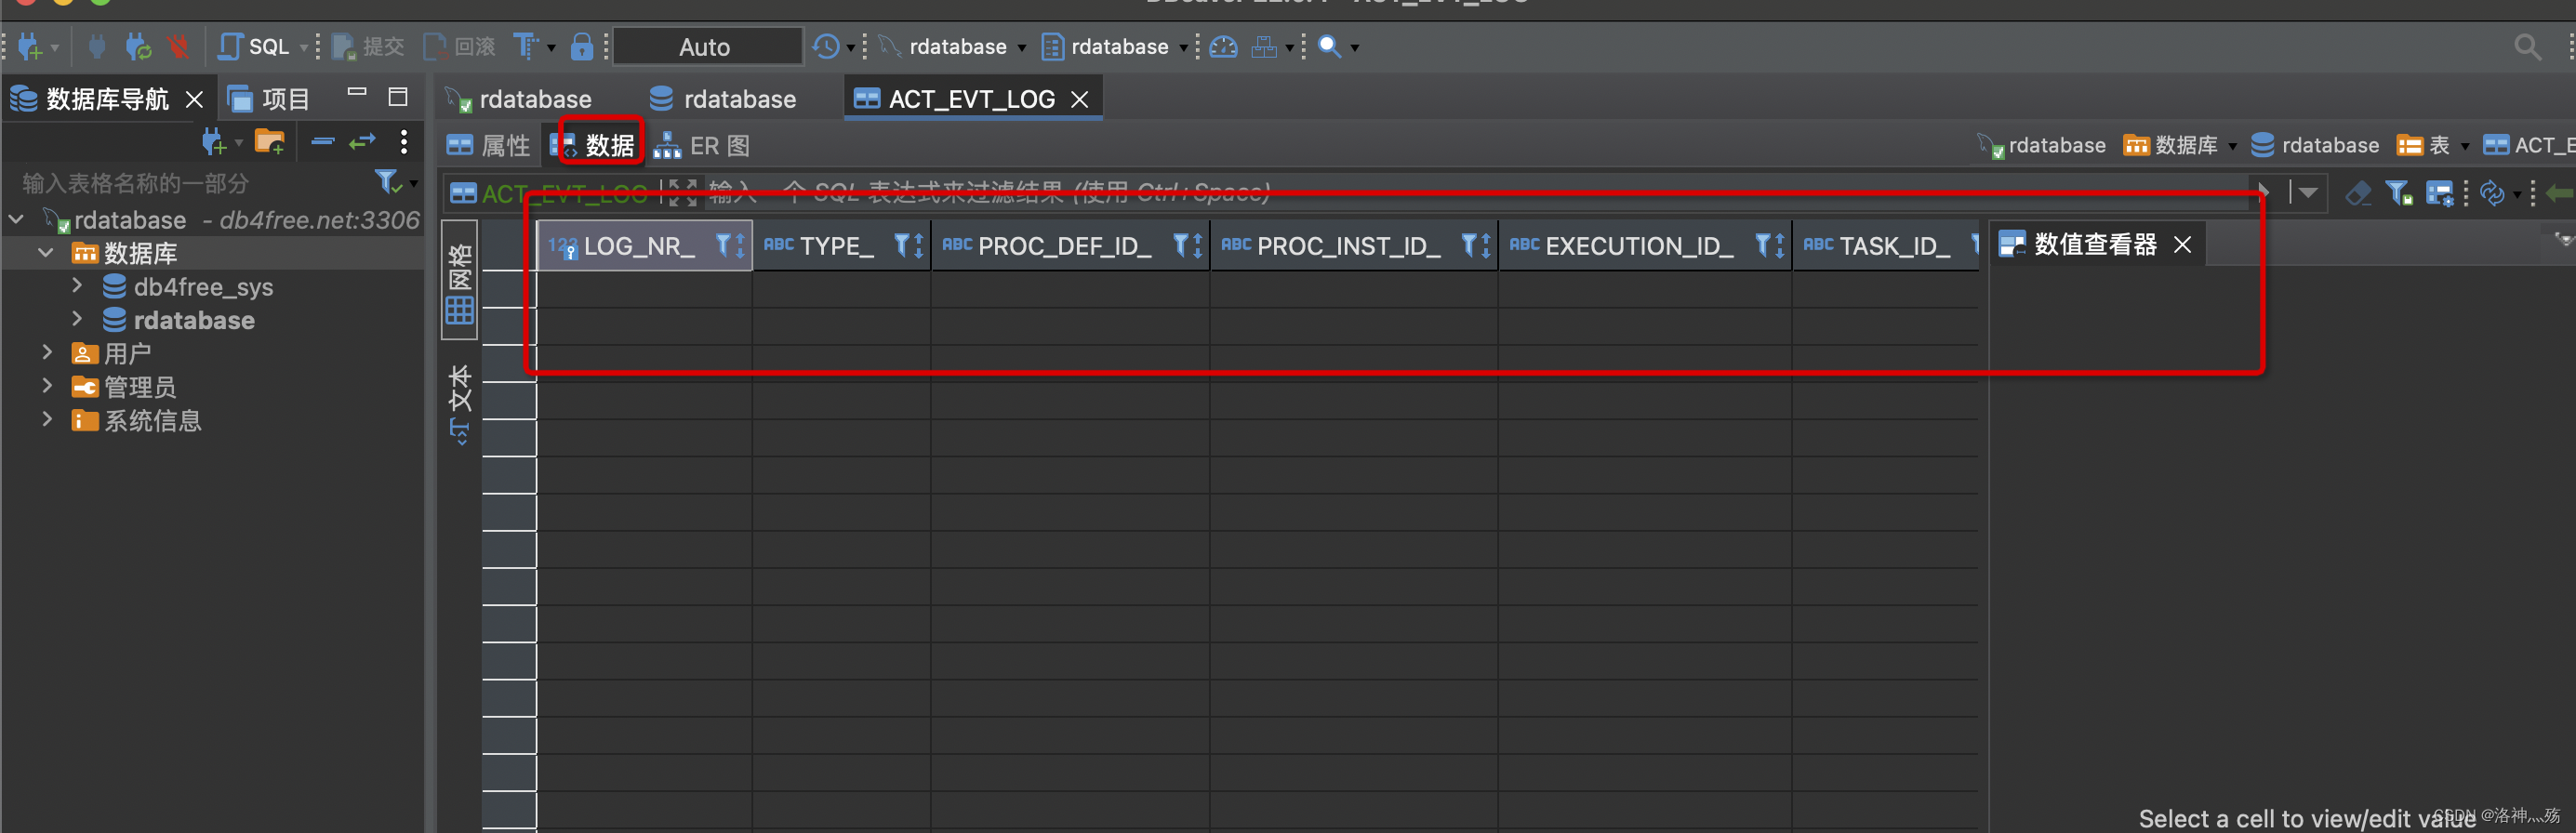Click the collapse all icon in the navigator
Screen dimensions: 2576x833
click(322, 142)
